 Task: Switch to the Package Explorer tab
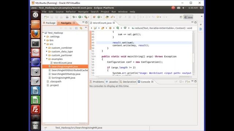pyautogui.click(x=49, y=23)
